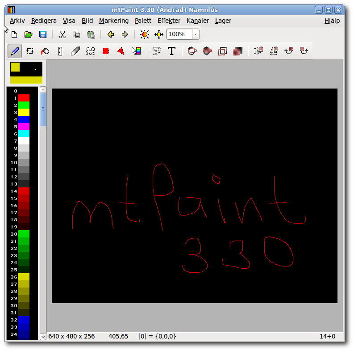
Task: Select the gradient placement tool
Action: click(136, 51)
